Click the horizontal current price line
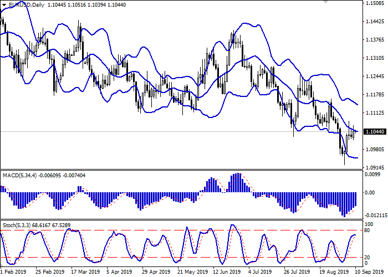The width and height of the screenshot is (388, 277). [x=166, y=131]
